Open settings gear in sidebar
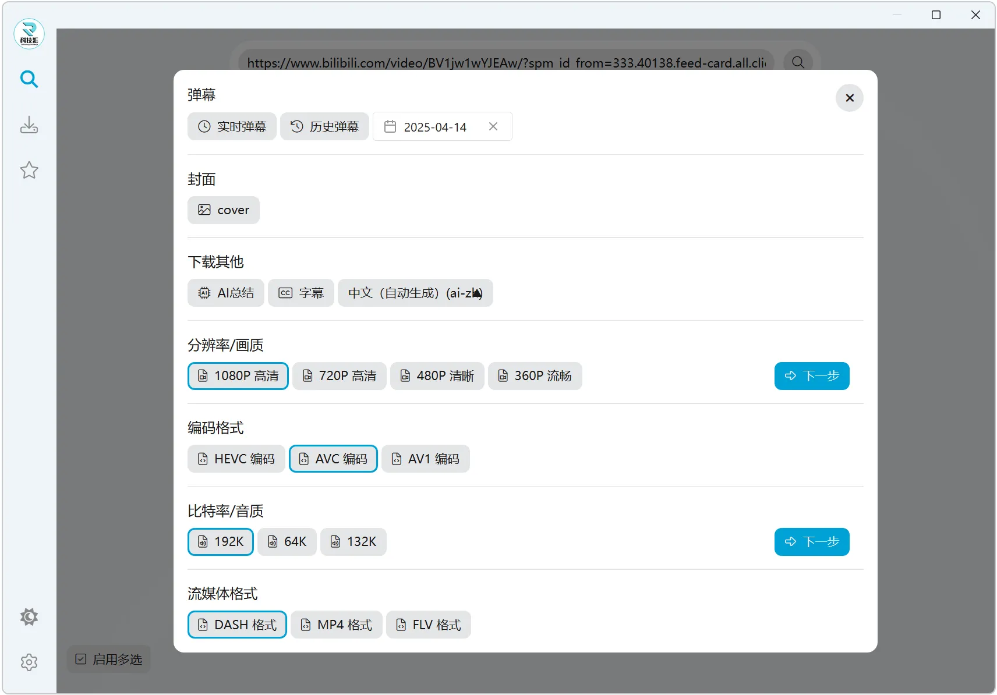 pos(29,662)
